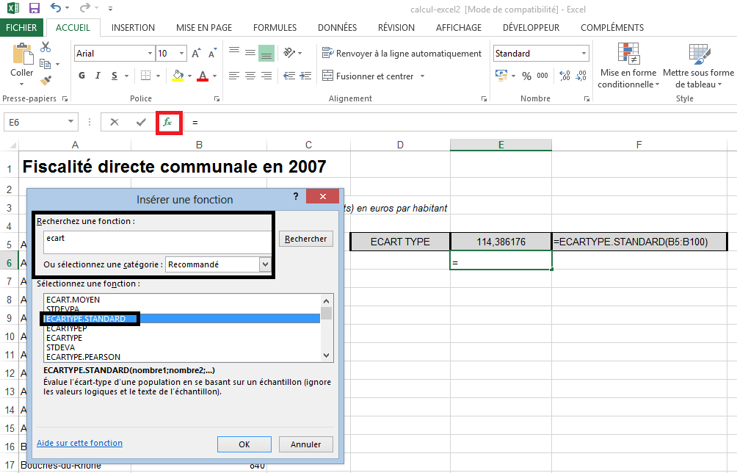737x473 pixels.
Task: Click the Insert Function fx icon
Action: [168, 122]
